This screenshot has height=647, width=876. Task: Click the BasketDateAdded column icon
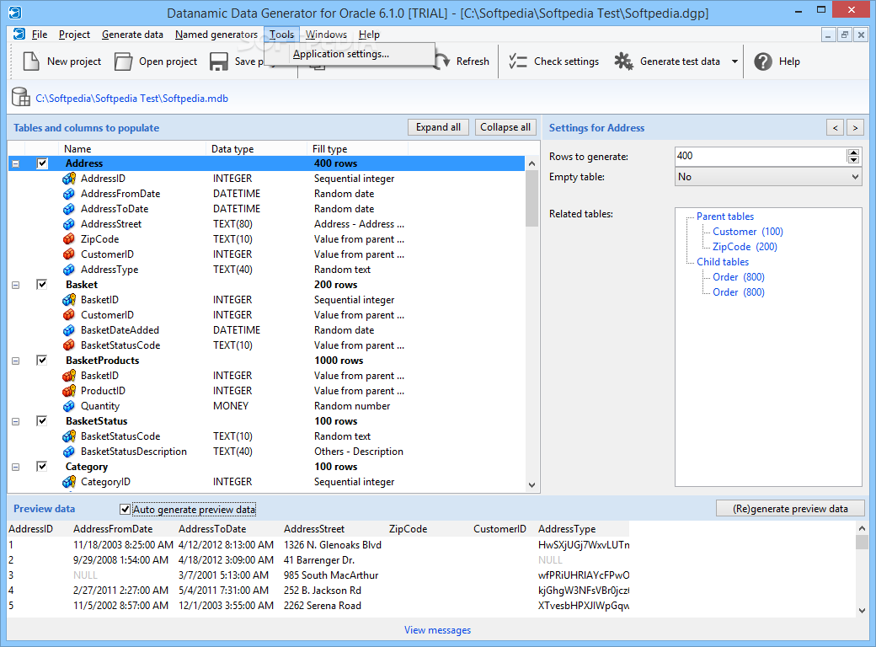(69, 330)
